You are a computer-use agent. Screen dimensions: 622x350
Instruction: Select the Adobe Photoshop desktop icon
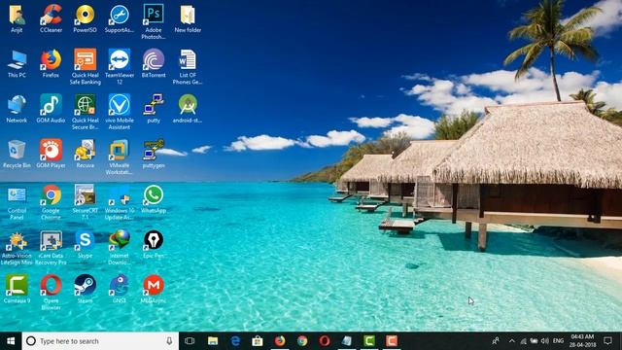point(154,21)
